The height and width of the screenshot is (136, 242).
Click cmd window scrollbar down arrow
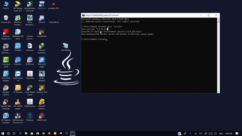(x=219, y=92)
